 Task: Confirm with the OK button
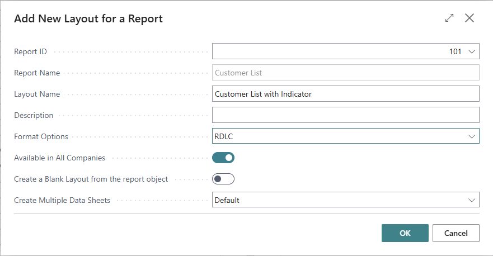coord(405,233)
